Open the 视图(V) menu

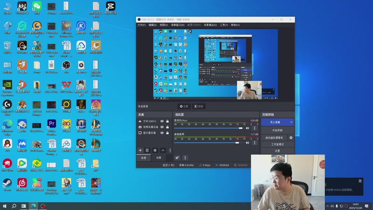pos(164,25)
